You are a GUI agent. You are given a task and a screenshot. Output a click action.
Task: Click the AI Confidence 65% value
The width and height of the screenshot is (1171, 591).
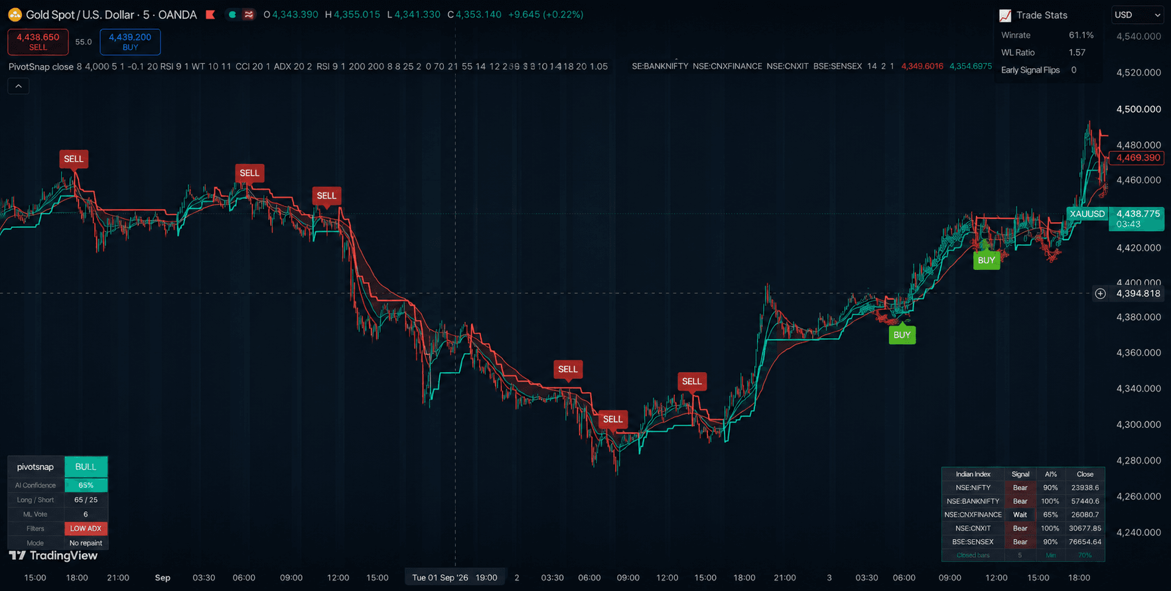click(x=86, y=486)
